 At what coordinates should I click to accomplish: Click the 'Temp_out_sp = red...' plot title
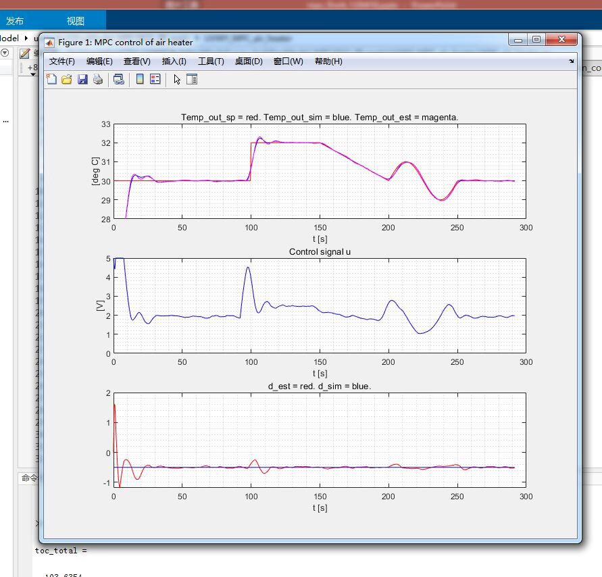[320, 117]
